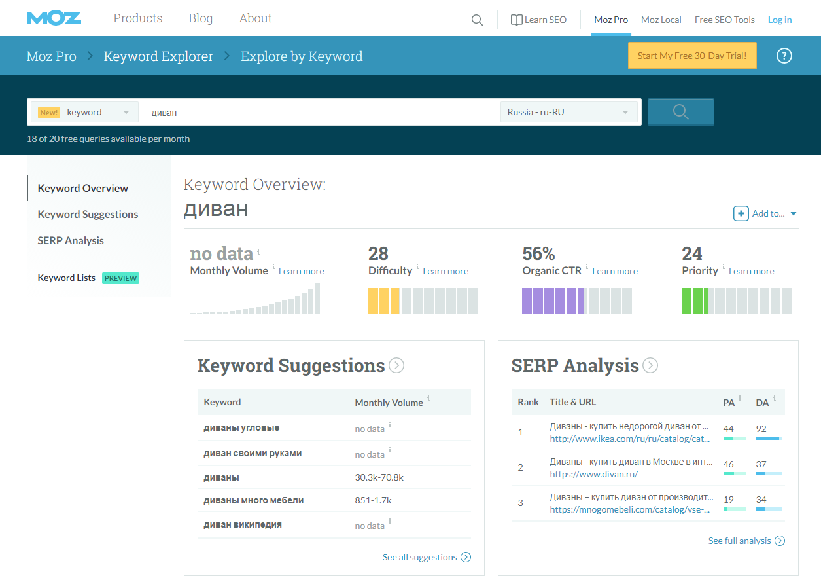Open site search magnifier in top navigation
821x582 pixels.
pyautogui.click(x=477, y=20)
